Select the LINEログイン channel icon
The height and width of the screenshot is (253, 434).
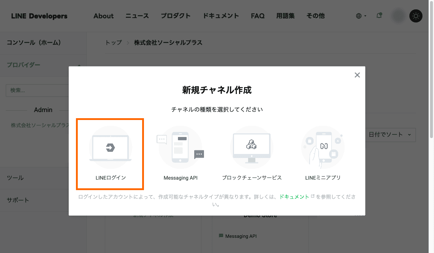[x=110, y=147]
